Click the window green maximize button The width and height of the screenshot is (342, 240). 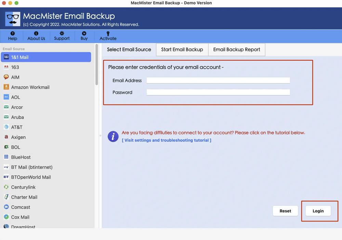click(x=16, y=3)
